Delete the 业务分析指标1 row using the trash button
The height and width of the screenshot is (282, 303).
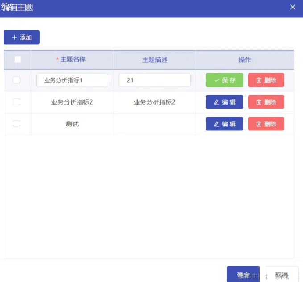[266, 80]
